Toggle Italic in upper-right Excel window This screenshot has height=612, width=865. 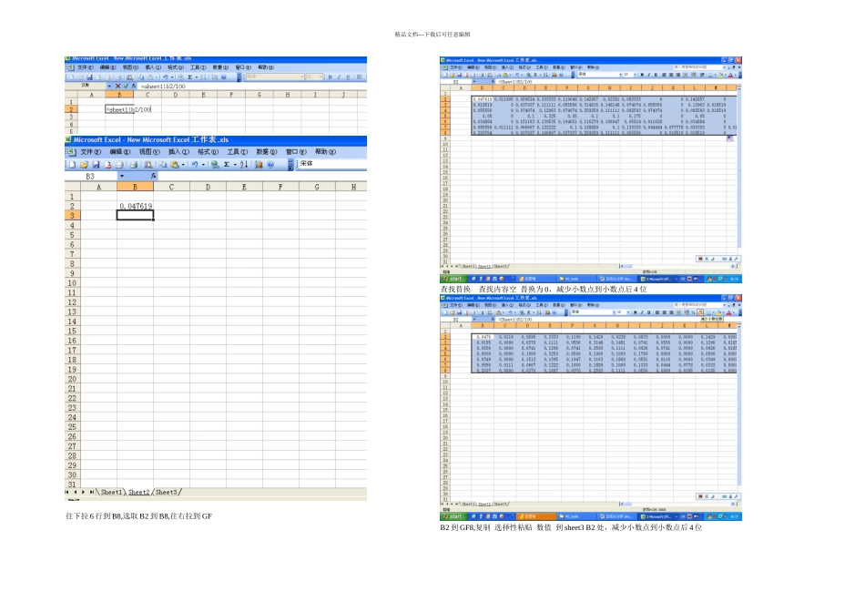[x=648, y=75]
